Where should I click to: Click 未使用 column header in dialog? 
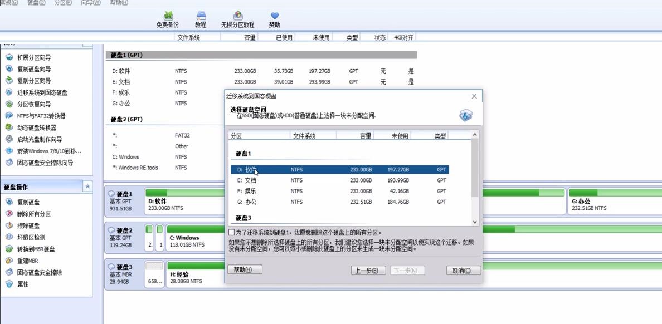tap(392, 136)
